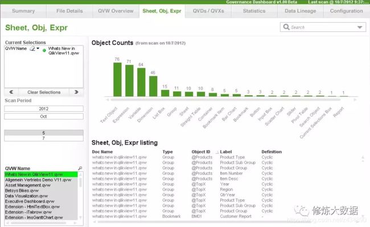Select Data Visualization.qvw in list
The width and height of the screenshot is (370, 227).
(41, 196)
